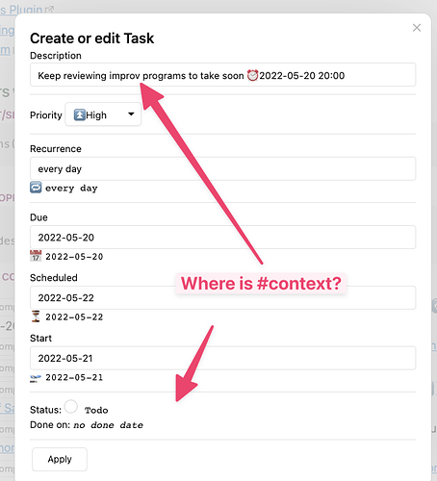Click the high priority arrow icon
The height and width of the screenshot is (481, 437).
click(79, 114)
